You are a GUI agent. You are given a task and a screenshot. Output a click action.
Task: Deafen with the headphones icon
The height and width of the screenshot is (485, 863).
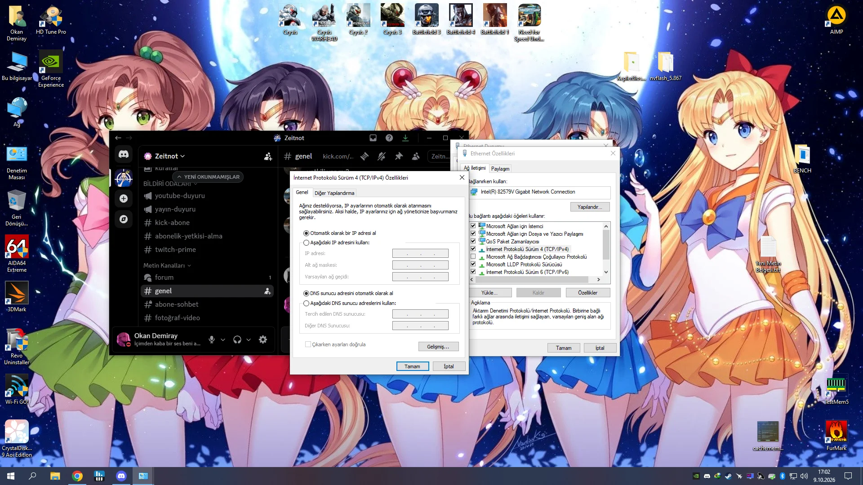[x=237, y=339]
